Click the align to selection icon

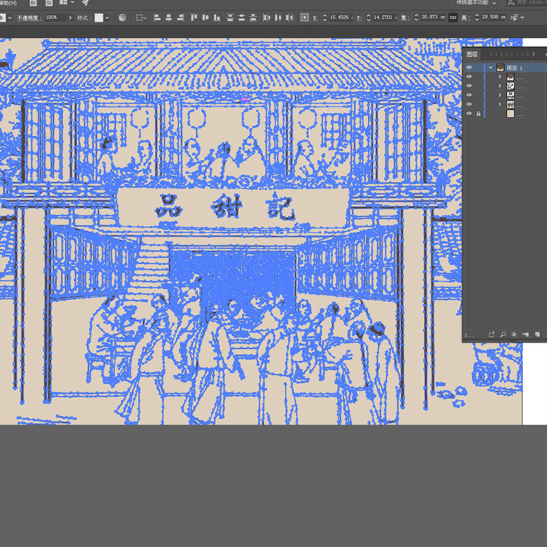pyautogui.click(x=140, y=18)
